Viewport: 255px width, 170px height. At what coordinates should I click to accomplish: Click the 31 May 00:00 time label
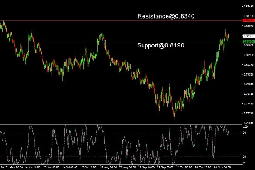(14, 167)
